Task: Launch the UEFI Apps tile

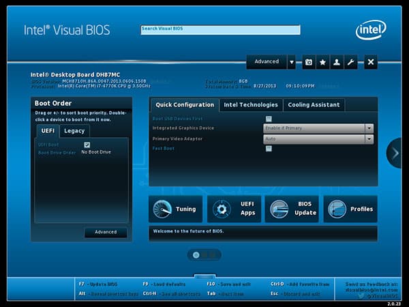Action: (x=233, y=209)
